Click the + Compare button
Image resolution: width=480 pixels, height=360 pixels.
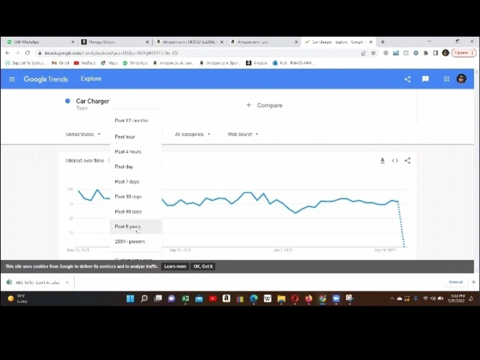(264, 105)
